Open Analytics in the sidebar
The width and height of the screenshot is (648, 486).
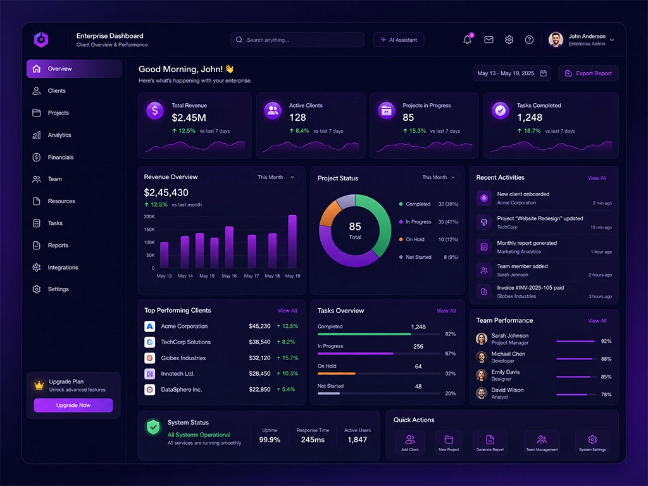75,135
